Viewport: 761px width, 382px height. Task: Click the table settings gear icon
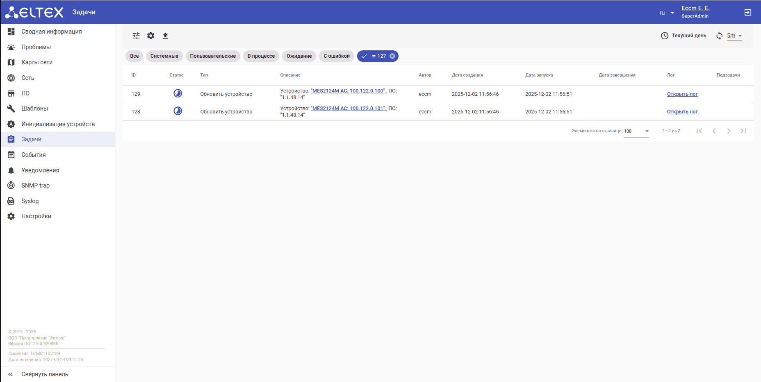click(151, 36)
